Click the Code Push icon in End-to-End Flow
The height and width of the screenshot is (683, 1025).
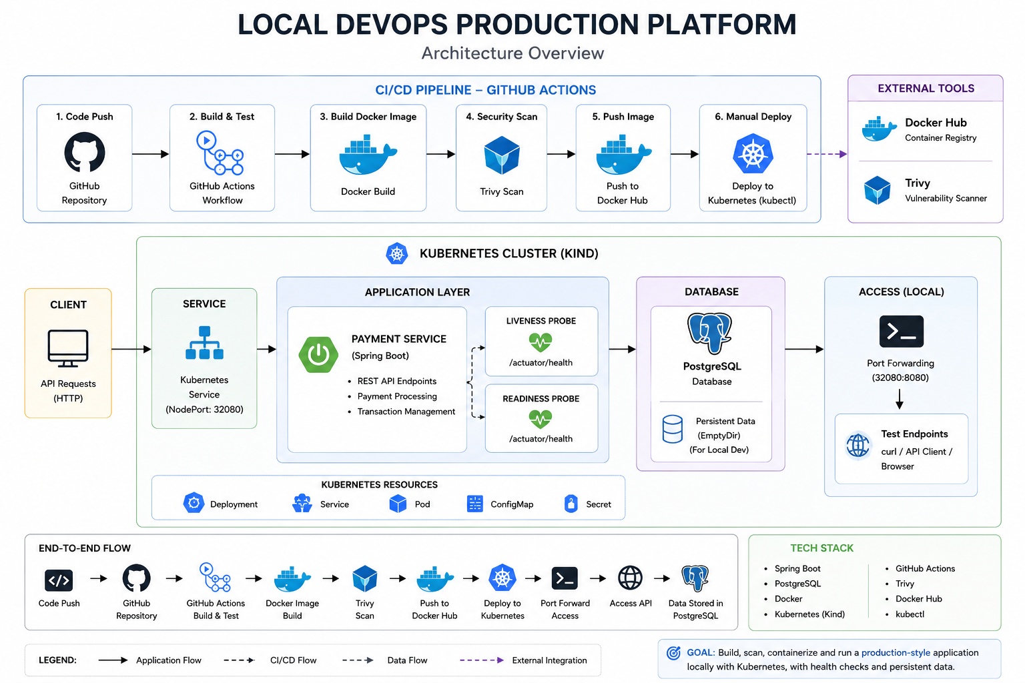[x=59, y=580]
